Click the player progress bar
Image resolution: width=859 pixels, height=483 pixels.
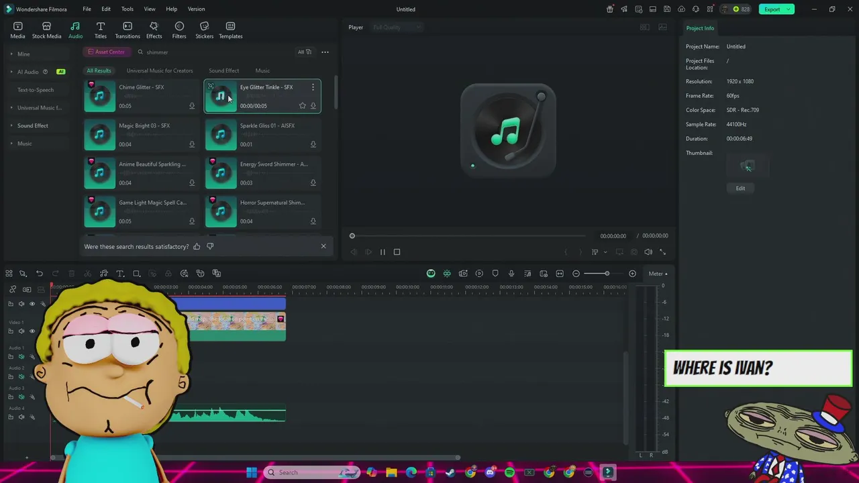[x=468, y=236]
